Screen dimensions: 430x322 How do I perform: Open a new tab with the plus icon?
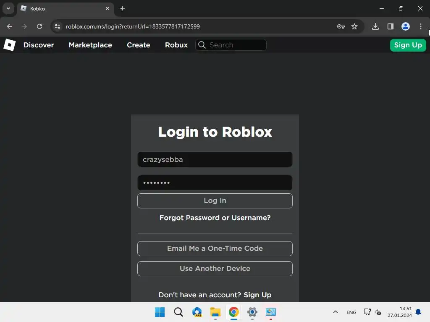(x=123, y=8)
